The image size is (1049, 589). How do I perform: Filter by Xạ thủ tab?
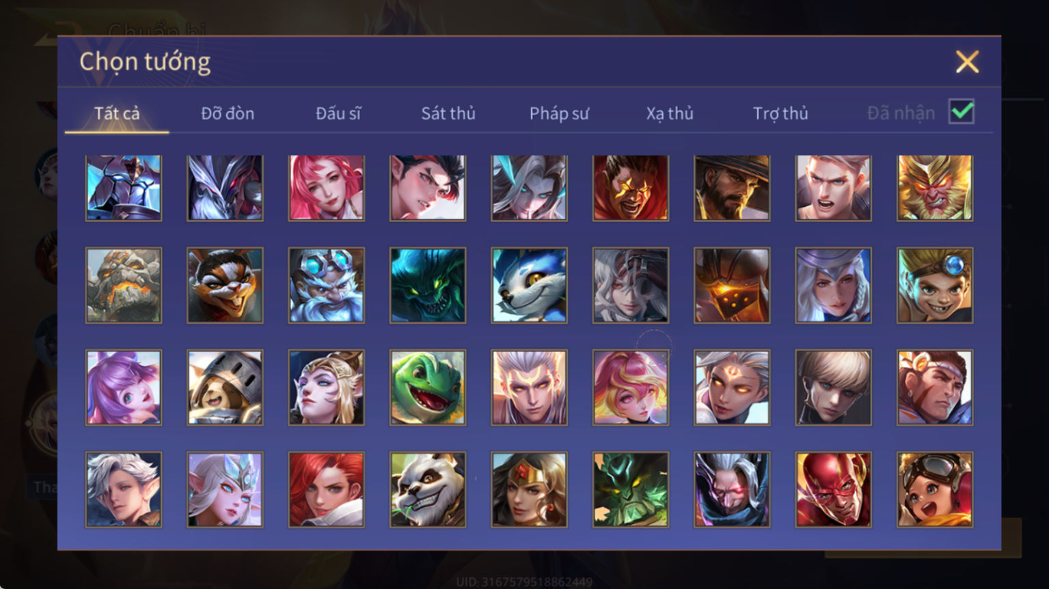pyautogui.click(x=670, y=113)
